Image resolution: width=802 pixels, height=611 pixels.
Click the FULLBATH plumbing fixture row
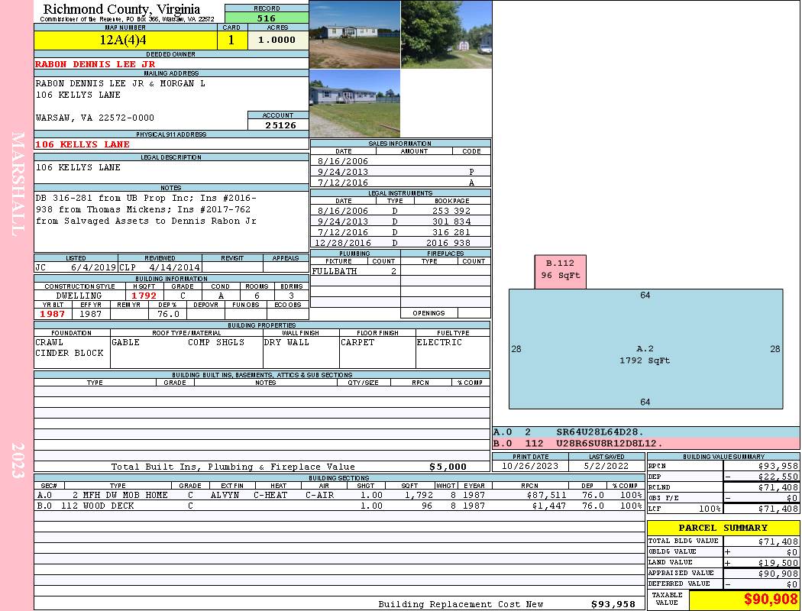(354, 271)
